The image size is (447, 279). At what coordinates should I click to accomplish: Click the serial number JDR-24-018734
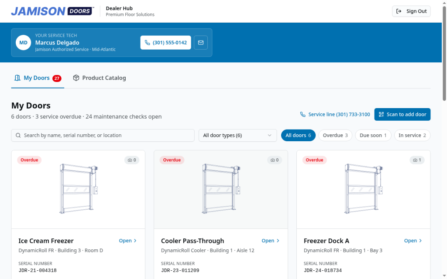[323, 271]
